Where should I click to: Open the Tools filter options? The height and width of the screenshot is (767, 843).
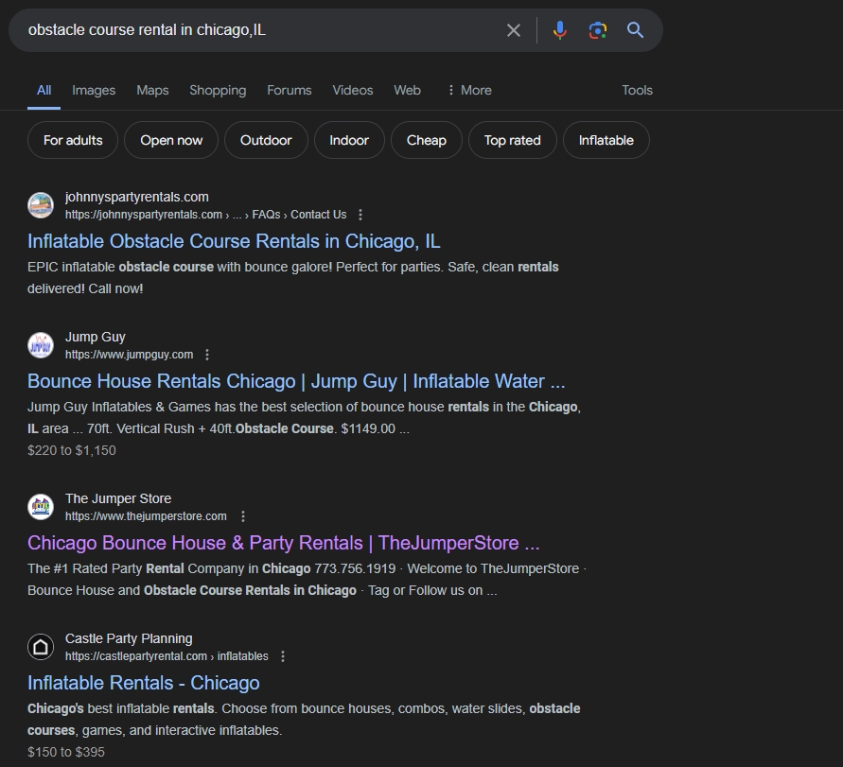637,90
